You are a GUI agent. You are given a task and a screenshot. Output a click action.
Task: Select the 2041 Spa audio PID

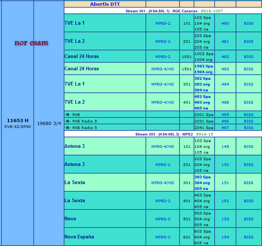tap(204, 128)
